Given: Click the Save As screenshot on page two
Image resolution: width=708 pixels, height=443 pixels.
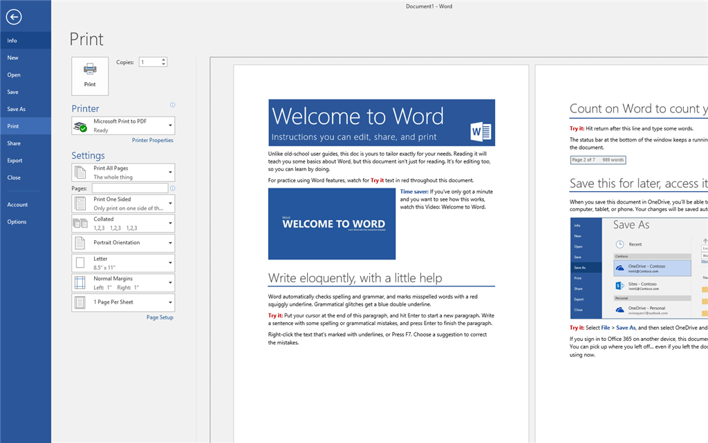Looking at the screenshot, I should click(x=639, y=268).
